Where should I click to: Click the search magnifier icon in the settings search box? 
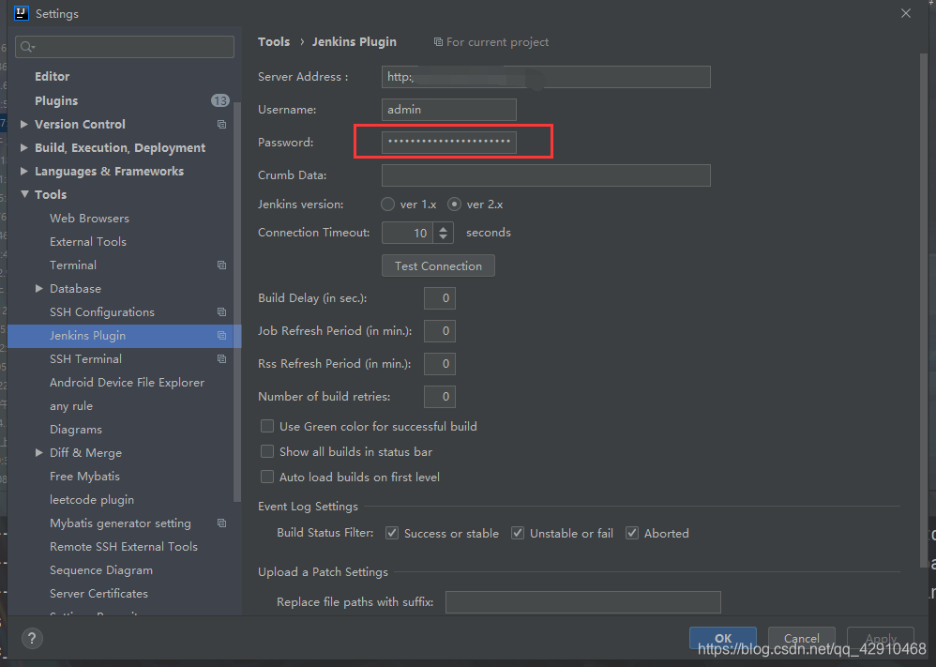(x=27, y=47)
